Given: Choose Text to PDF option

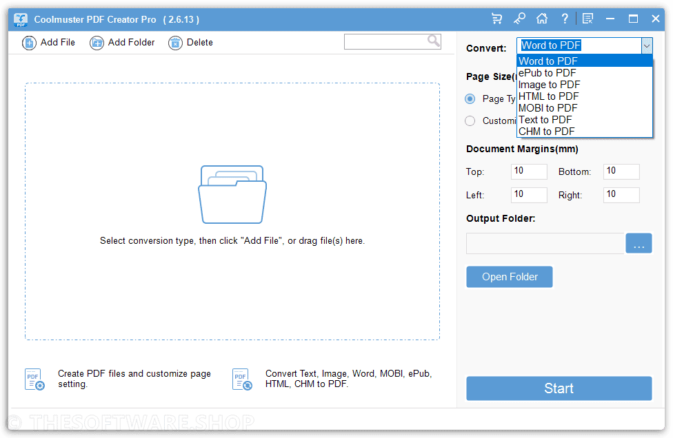Looking at the screenshot, I should pos(585,120).
